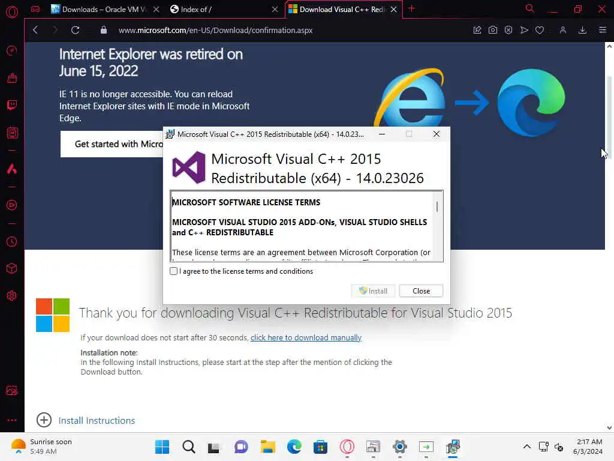
Task: Open Settings gear in Opera sidebar
Action: 12,295
